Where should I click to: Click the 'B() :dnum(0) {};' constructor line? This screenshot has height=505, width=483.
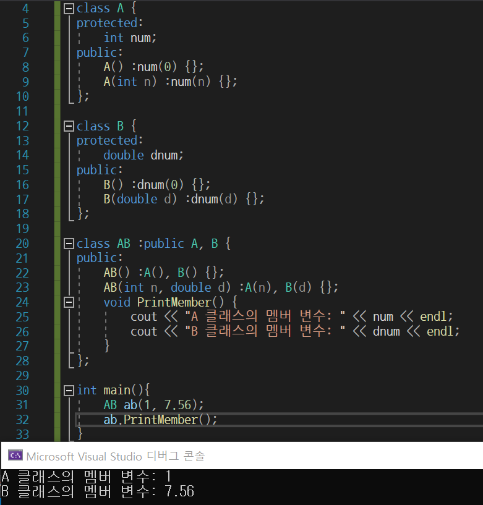(157, 185)
